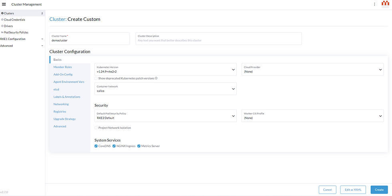Image resolution: width=392 pixels, height=196 pixels.
Task: Click the Cluster Description input field
Action: pyautogui.click(x=218, y=39)
